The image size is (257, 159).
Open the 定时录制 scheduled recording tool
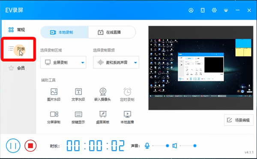[127, 95]
